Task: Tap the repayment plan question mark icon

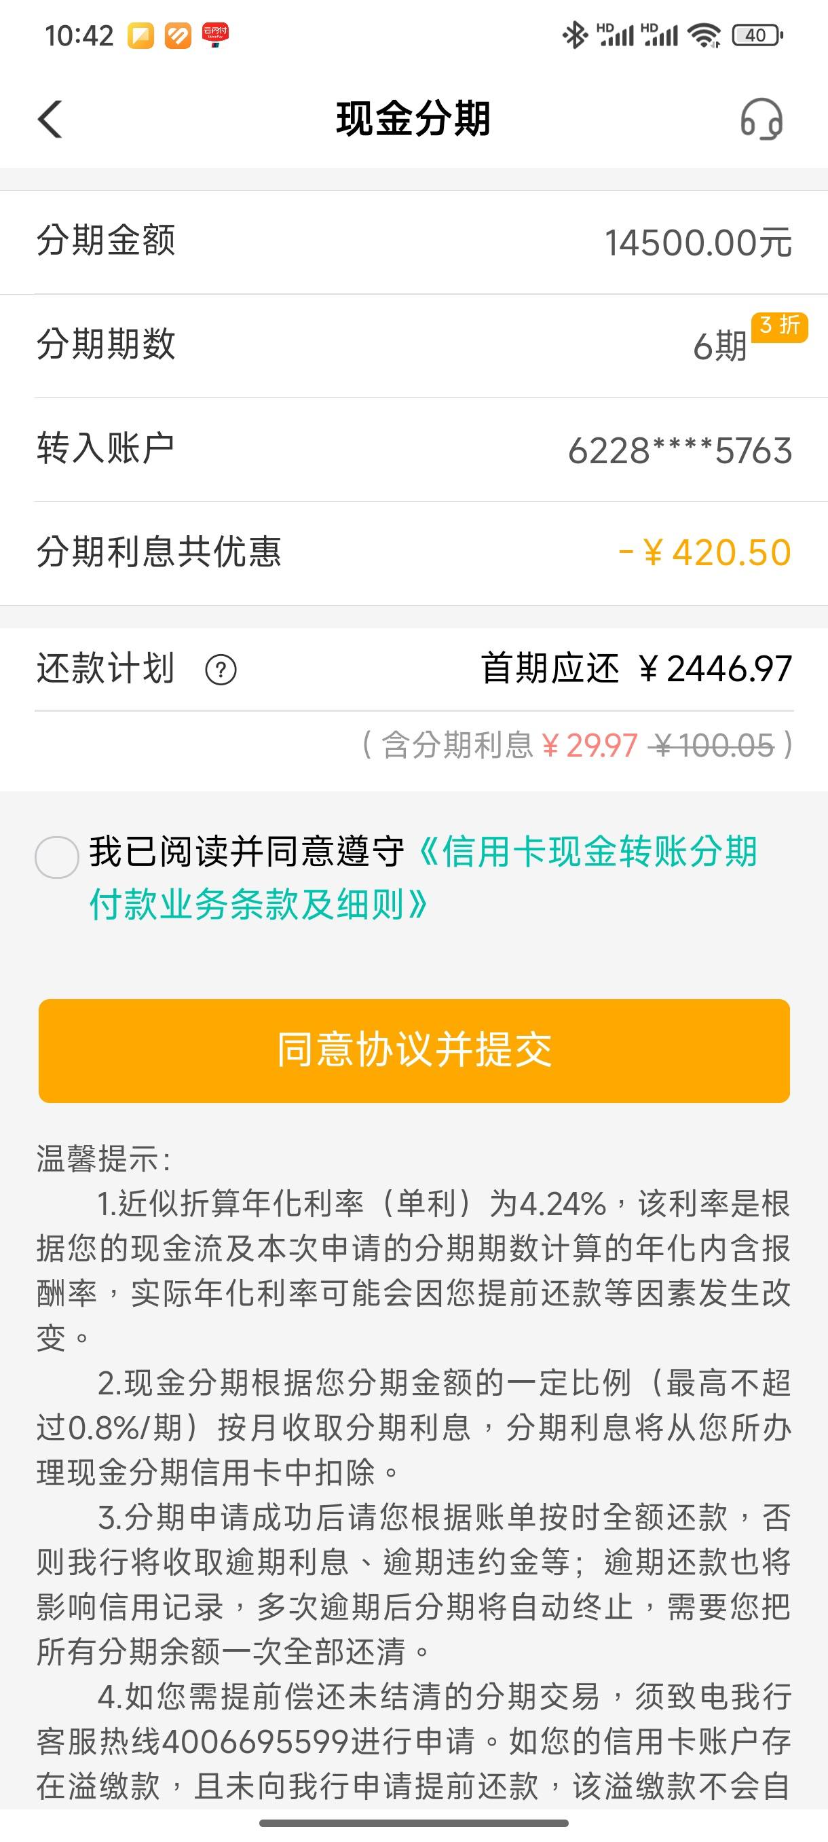Action: [221, 670]
